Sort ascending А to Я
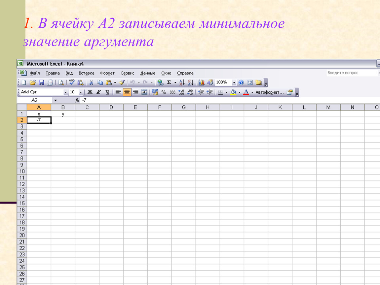 click(182, 82)
